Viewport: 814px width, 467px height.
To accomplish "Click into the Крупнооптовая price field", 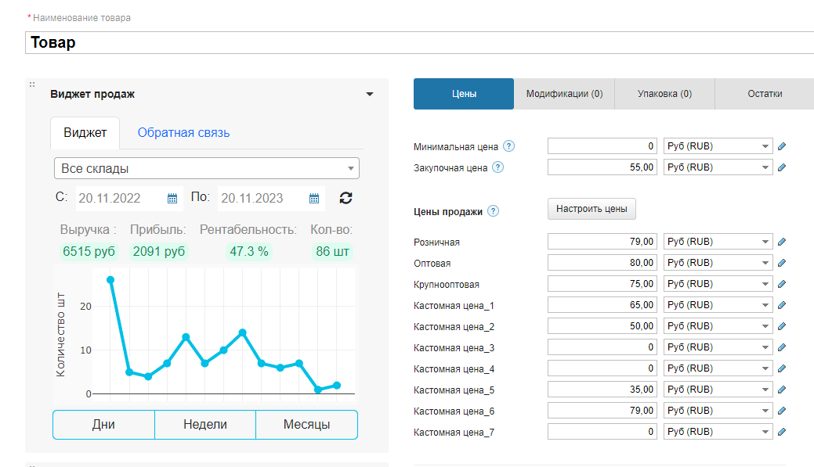I will point(602,284).
